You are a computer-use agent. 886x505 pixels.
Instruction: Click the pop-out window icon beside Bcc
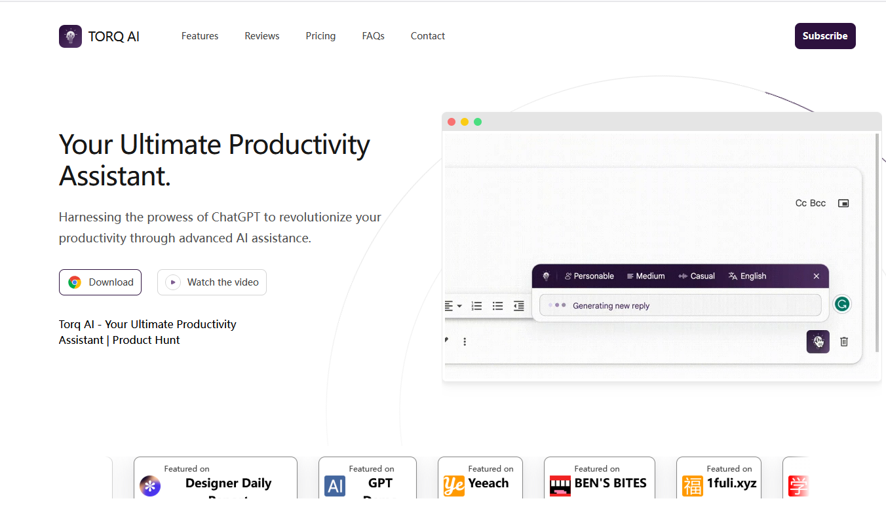click(843, 203)
